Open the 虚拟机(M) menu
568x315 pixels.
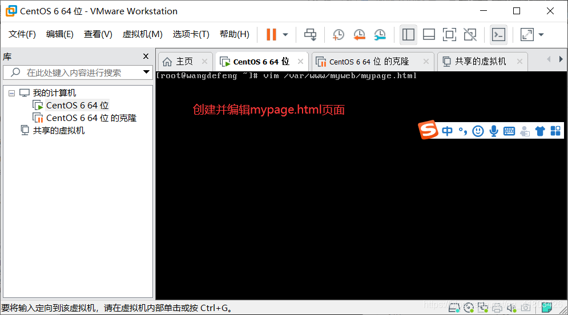point(142,34)
